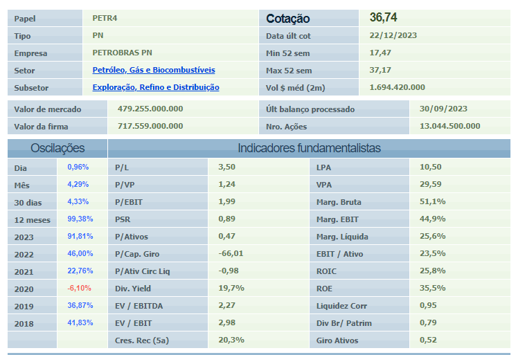Click the EV / EBITDA value 2,27
Screen dimensions: 516x355
(x=226, y=305)
